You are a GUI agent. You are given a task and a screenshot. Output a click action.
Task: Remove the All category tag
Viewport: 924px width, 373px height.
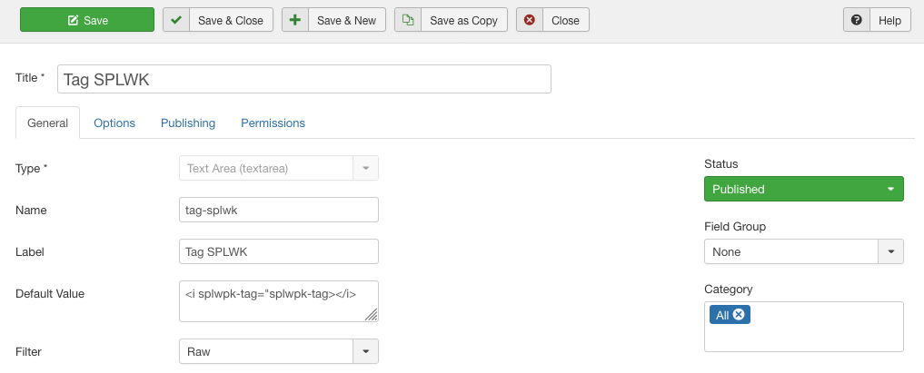[739, 315]
